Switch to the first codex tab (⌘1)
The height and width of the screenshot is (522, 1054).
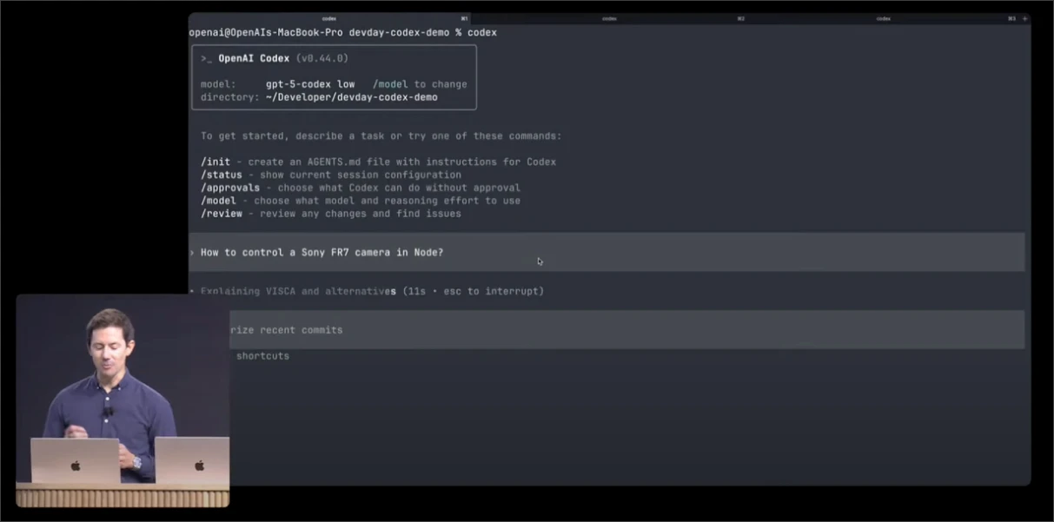[x=330, y=18]
